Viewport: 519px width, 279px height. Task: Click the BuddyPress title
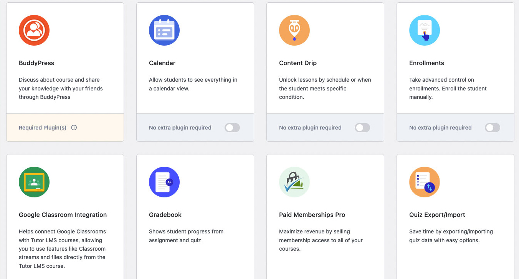pos(36,63)
